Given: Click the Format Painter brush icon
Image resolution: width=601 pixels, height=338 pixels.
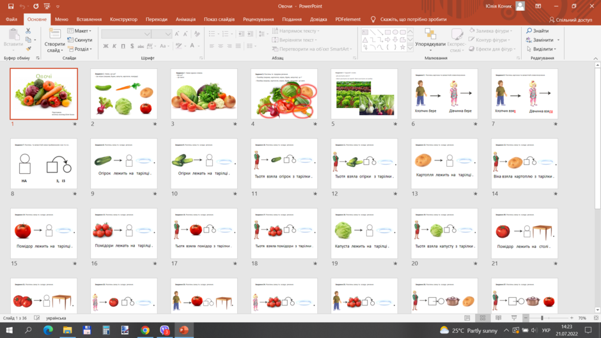Looking at the screenshot, I should coord(28,49).
